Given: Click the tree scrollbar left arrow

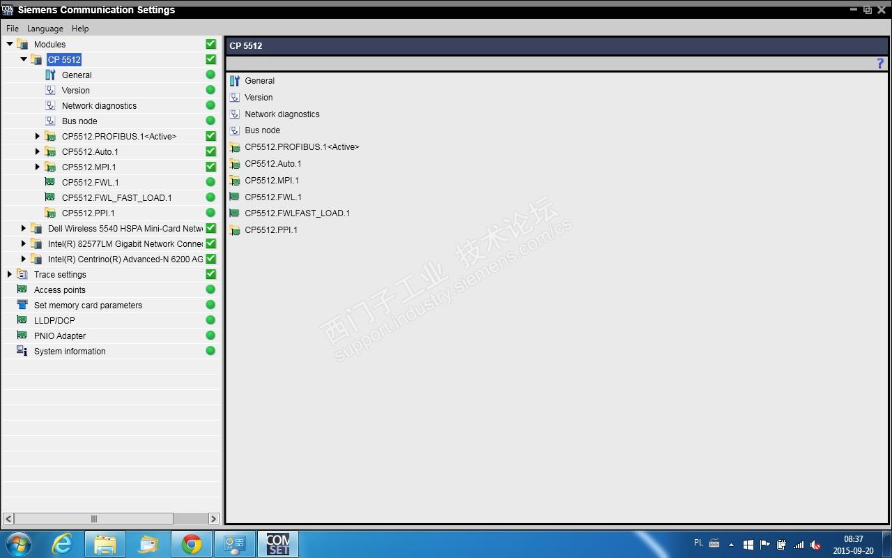Looking at the screenshot, I should tap(8, 519).
